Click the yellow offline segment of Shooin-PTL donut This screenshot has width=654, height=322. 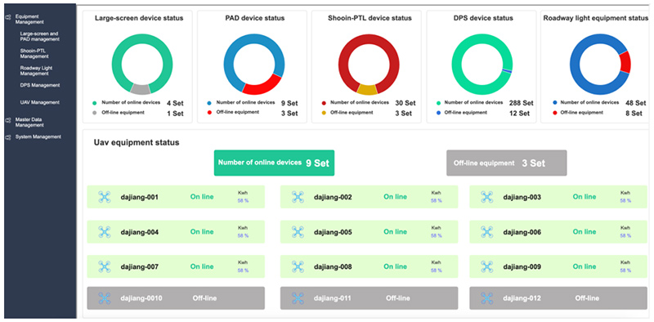(367, 89)
